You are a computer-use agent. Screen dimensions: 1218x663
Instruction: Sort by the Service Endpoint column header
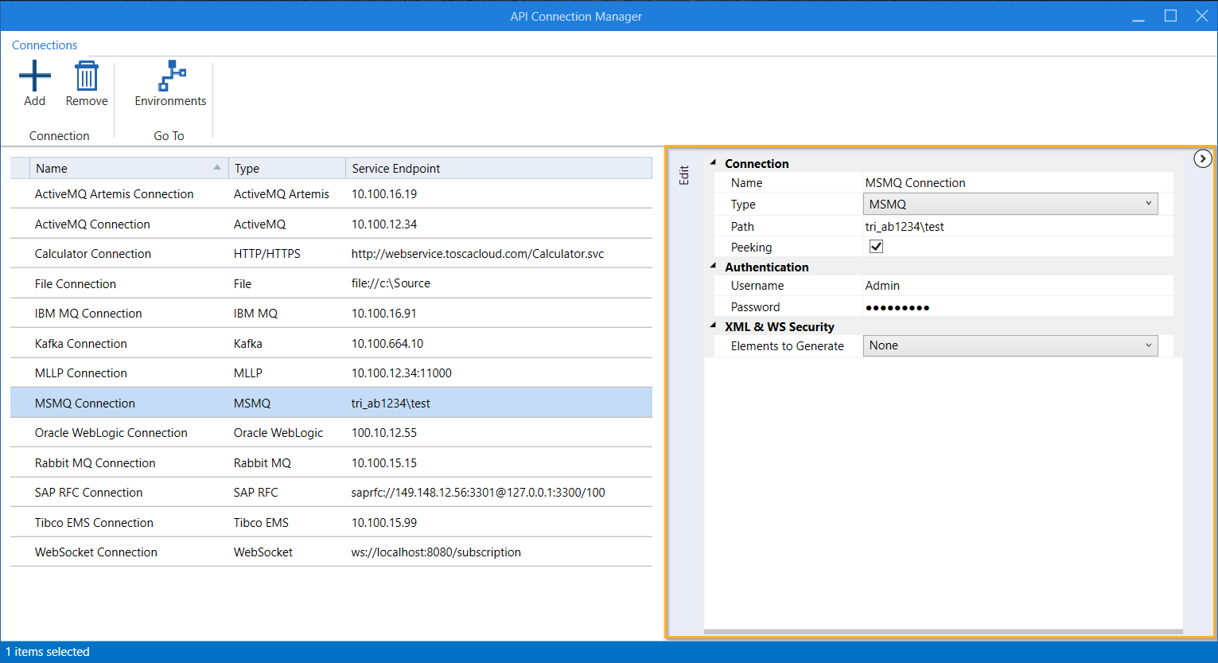pos(497,168)
